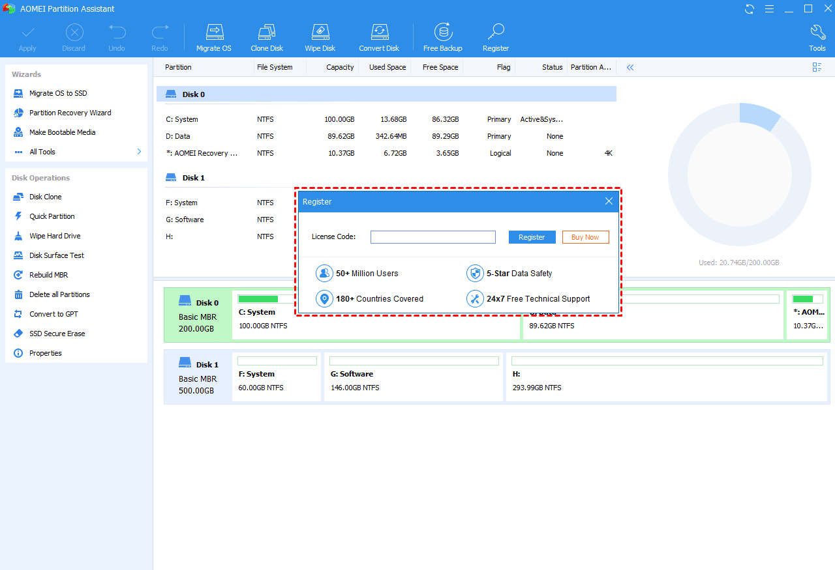This screenshot has width=835, height=570.
Task: Click the Register key icon in toolbar
Action: 496,32
